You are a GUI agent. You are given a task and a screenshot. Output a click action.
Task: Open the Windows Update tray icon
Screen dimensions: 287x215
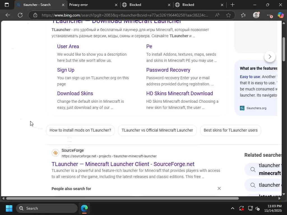coord(241,208)
